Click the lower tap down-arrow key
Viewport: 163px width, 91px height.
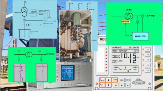[x=108, y=85]
